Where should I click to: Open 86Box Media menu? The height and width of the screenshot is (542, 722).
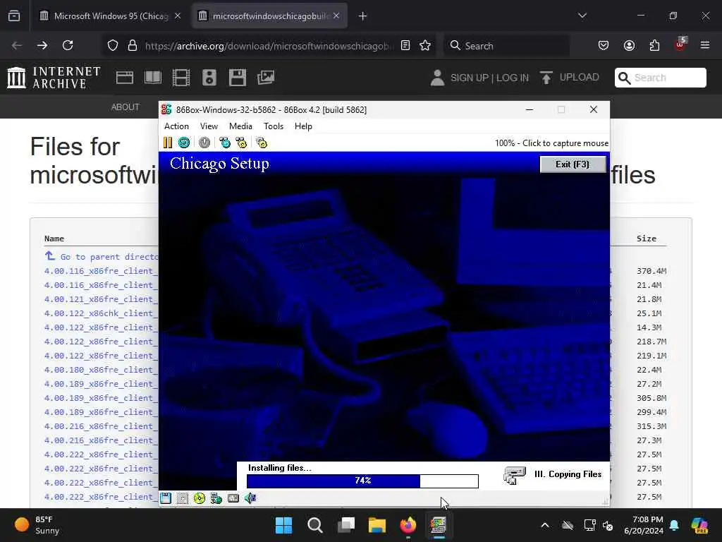pos(240,126)
